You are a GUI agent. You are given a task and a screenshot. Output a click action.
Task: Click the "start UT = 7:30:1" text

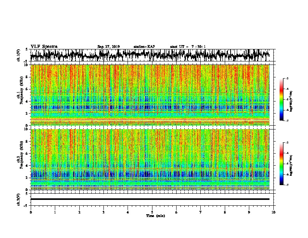pyautogui.click(x=188, y=47)
